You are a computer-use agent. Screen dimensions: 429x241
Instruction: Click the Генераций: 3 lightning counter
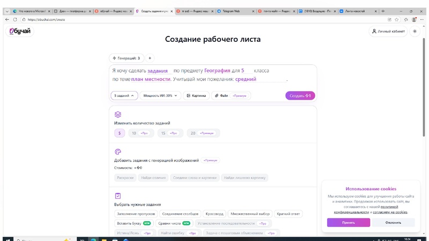point(127,58)
